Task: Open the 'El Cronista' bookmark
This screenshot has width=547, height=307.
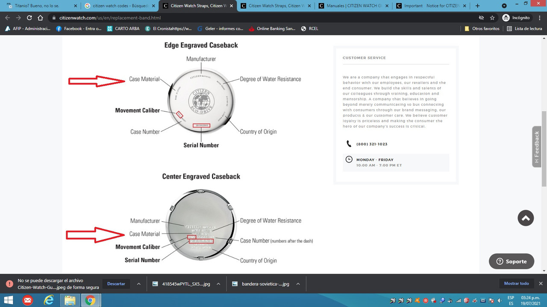Action: [168, 29]
